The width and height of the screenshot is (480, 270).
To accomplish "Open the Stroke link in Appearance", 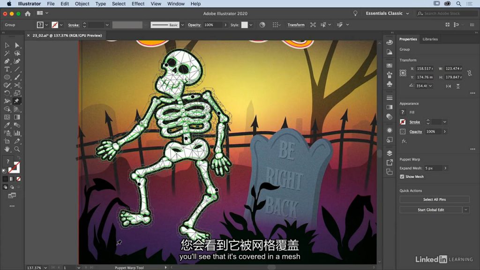I will 415,122.
